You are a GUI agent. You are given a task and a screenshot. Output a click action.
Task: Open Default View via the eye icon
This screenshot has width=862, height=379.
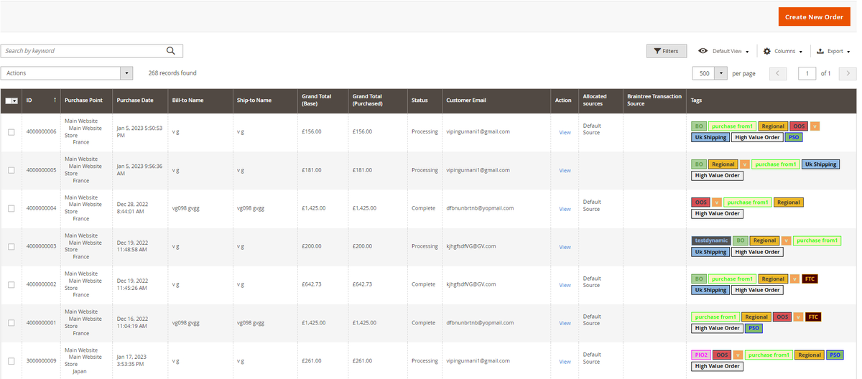pos(703,51)
